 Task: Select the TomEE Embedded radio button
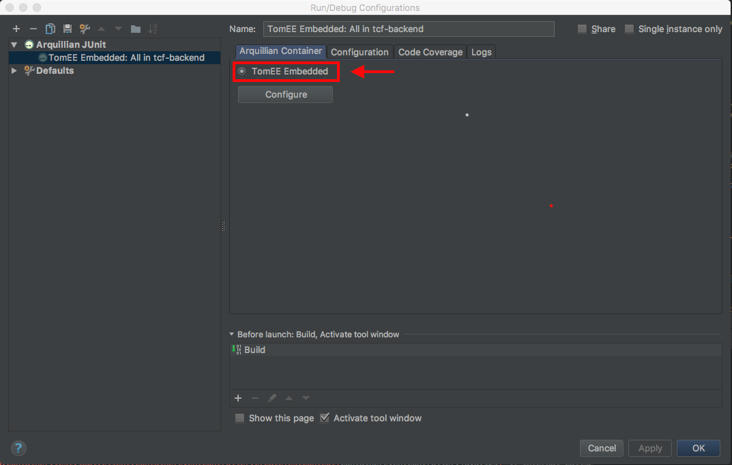coord(241,72)
